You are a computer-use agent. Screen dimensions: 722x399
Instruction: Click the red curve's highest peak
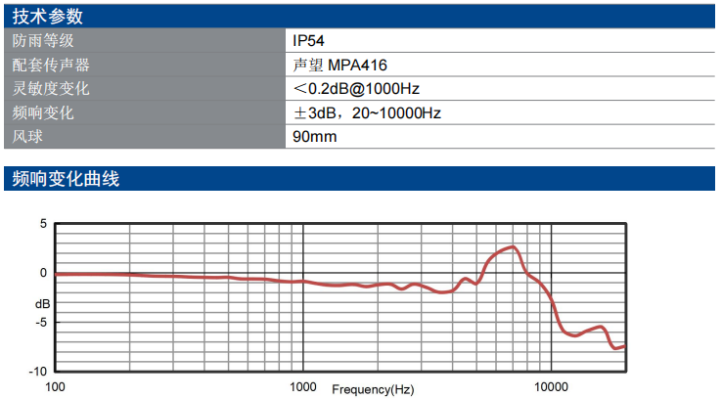click(x=513, y=247)
